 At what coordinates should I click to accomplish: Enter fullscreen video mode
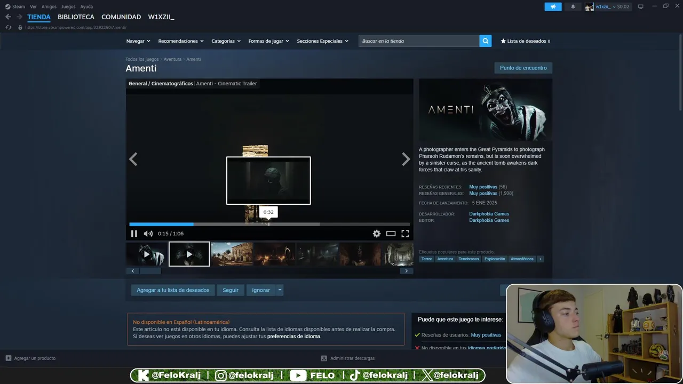click(x=405, y=234)
